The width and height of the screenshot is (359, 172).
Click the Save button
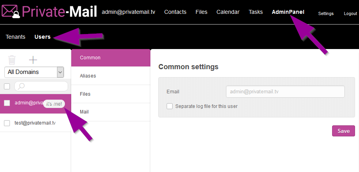tap(343, 131)
